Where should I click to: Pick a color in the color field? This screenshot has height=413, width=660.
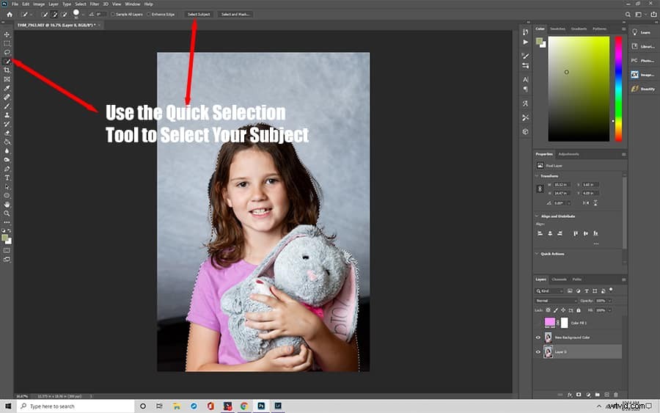point(579,89)
